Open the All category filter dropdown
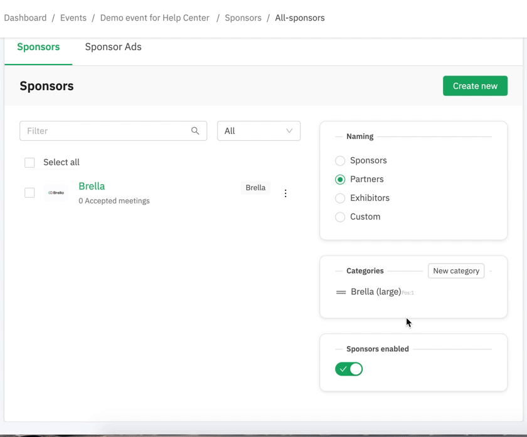The width and height of the screenshot is (527, 437). click(258, 131)
